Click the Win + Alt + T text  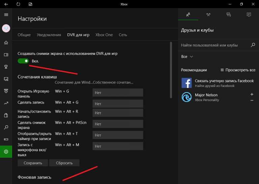click(66, 133)
